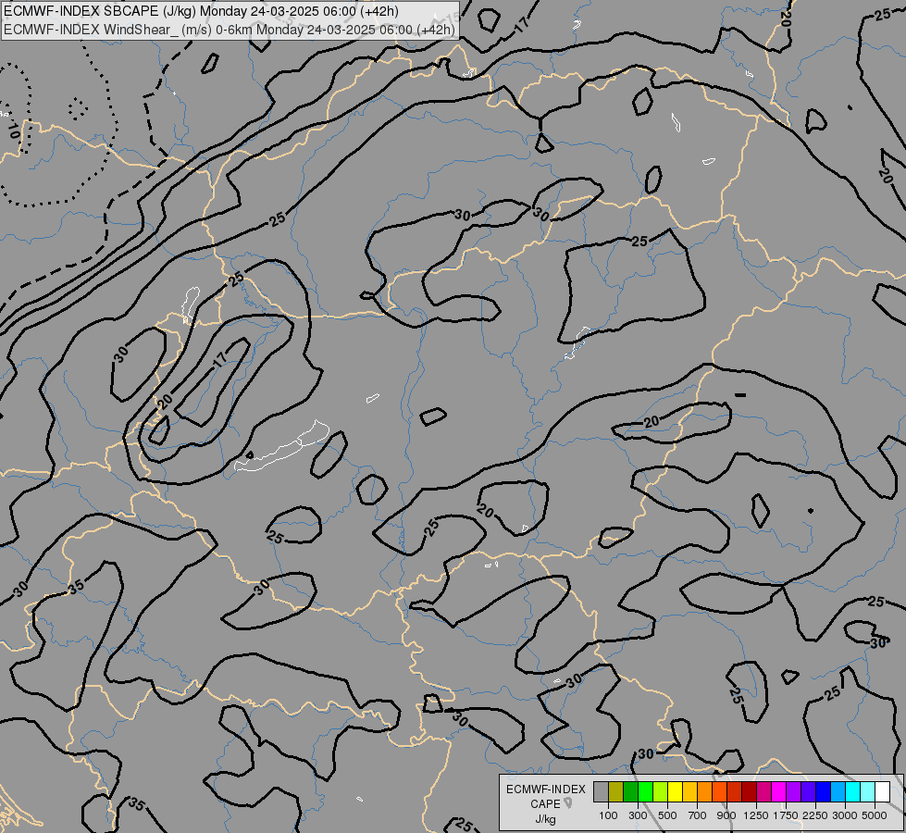Click the legend value 3000
906x833 pixels.
pos(845,815)
